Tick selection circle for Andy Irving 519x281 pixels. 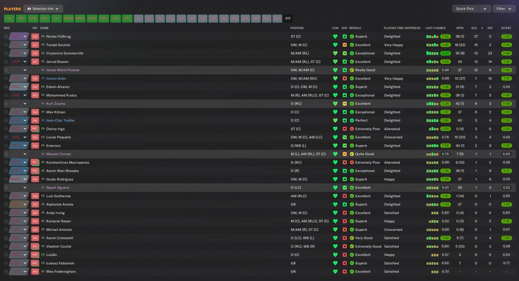tap(6, 213)
